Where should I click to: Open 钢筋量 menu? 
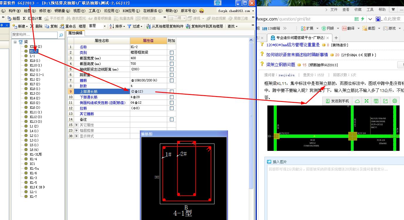(62, 11)
